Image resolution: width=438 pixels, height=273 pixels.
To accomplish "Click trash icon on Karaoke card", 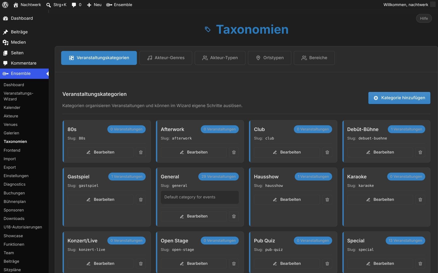I will tap(420, 200).
